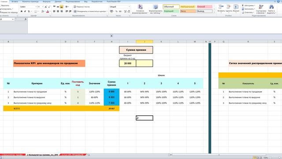The height and width of the screenshot is (159, 282).
Task: Open Sort and Filter menu
Action: click(261, 9)
